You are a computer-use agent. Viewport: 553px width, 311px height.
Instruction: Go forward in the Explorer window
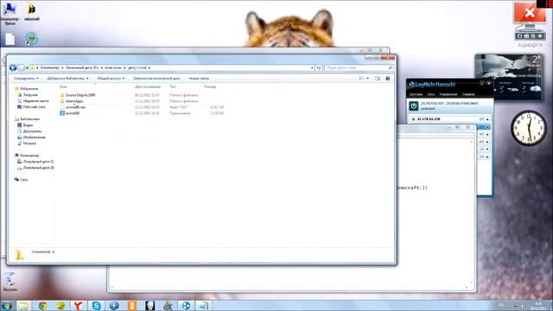(x=21, y=67)
